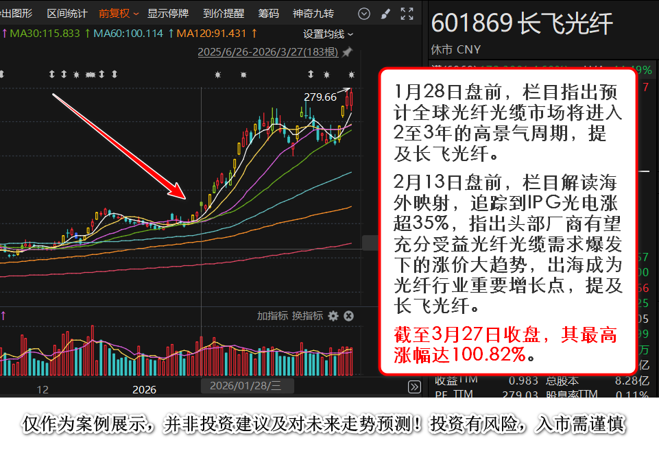Image resolution: width=659 pixels, height=451 pixels.
Task: Click the MA60 moving average label
Action: point(128,33)
